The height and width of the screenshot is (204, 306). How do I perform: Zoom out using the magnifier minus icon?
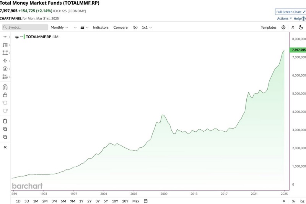5,137
